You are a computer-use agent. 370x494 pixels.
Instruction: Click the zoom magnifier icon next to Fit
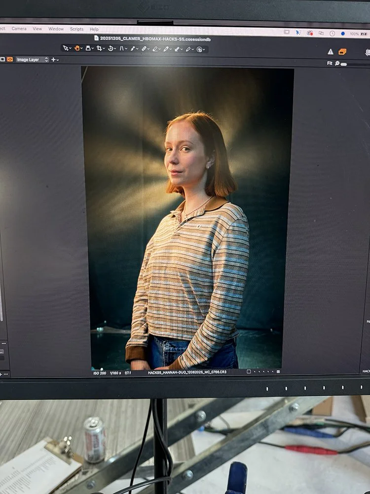click(337, 63)
